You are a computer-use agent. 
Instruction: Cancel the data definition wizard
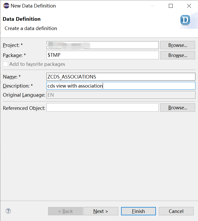click(176, 211)
